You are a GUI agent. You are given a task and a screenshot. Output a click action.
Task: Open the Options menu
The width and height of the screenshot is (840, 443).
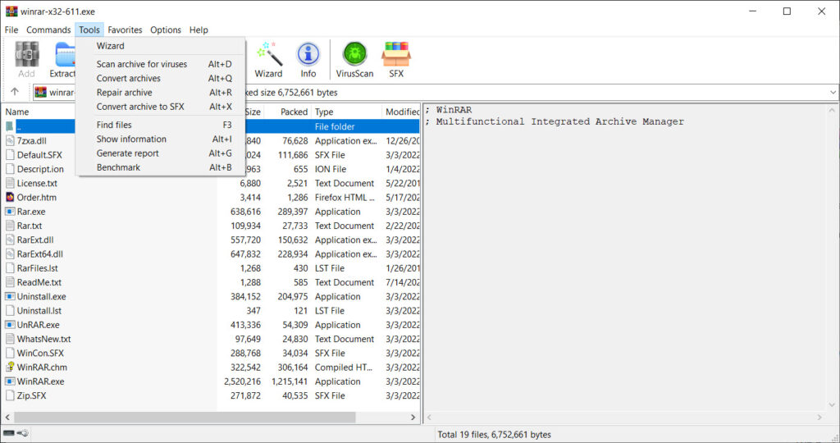click(166, 30)
